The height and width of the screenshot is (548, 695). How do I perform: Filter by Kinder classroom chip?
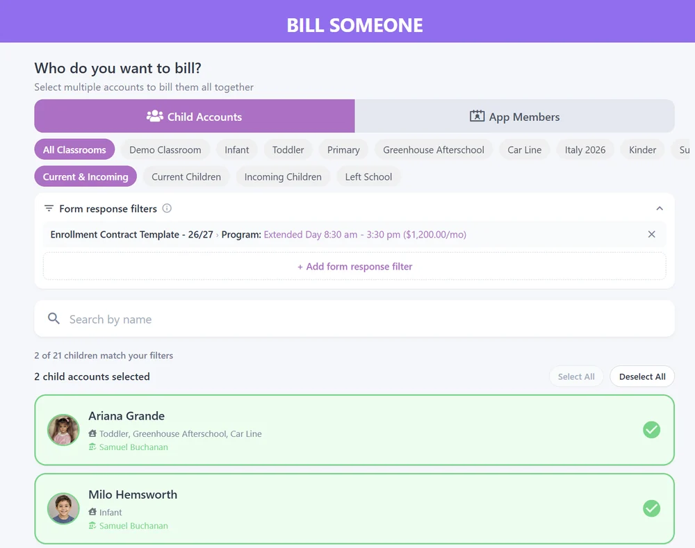(642, 150)
